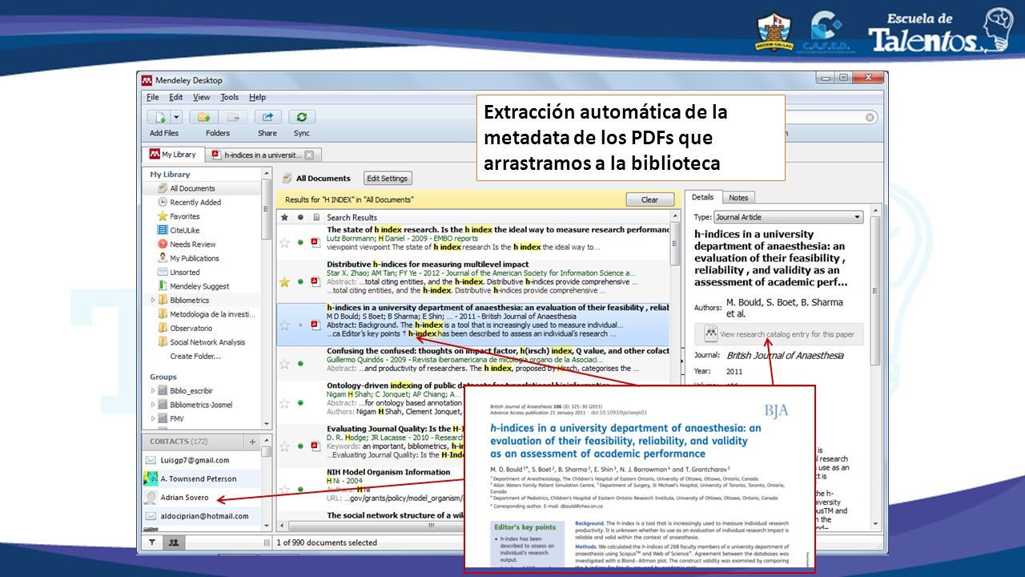This screenshot has width=1025, height=577.
Task: Sort by the PDF attachment column header
Action: tap(316, 217)
